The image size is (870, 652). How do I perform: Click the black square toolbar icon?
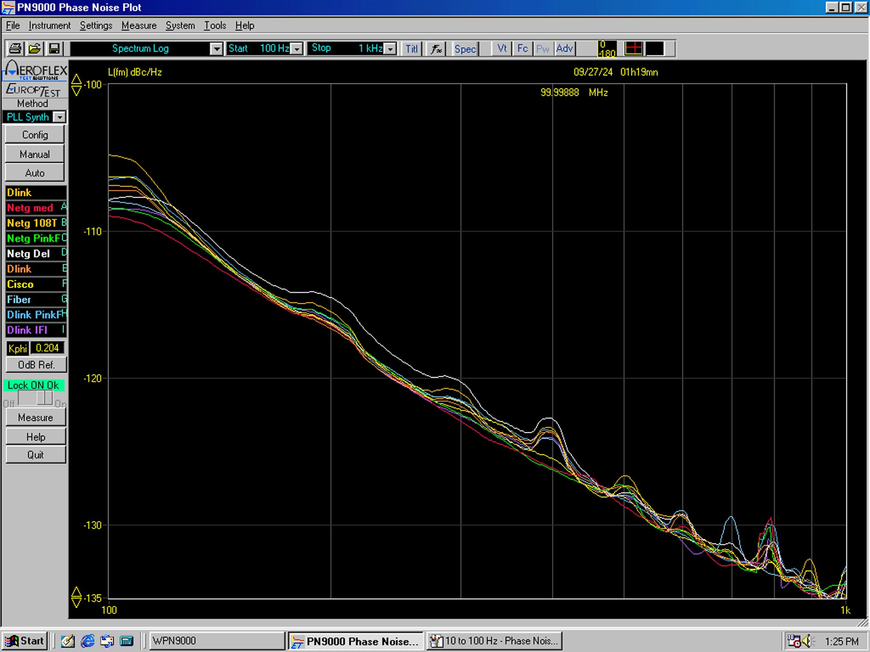655,48
